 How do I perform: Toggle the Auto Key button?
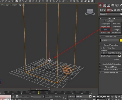[x=71, y=97]
